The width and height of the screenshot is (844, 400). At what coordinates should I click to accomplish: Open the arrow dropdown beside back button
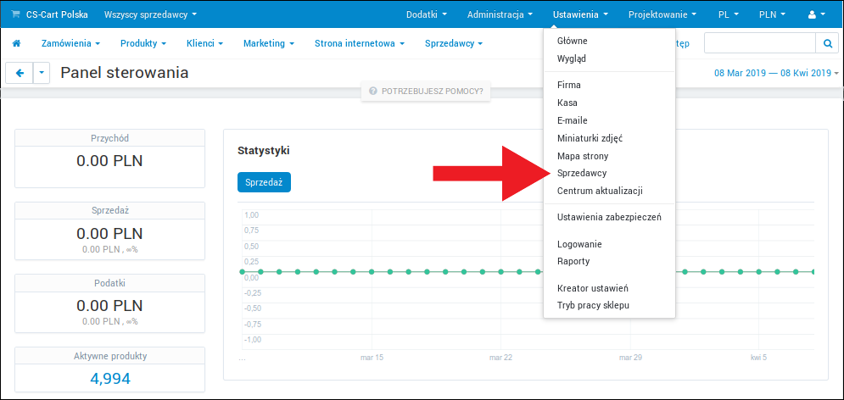pos(42,74)
